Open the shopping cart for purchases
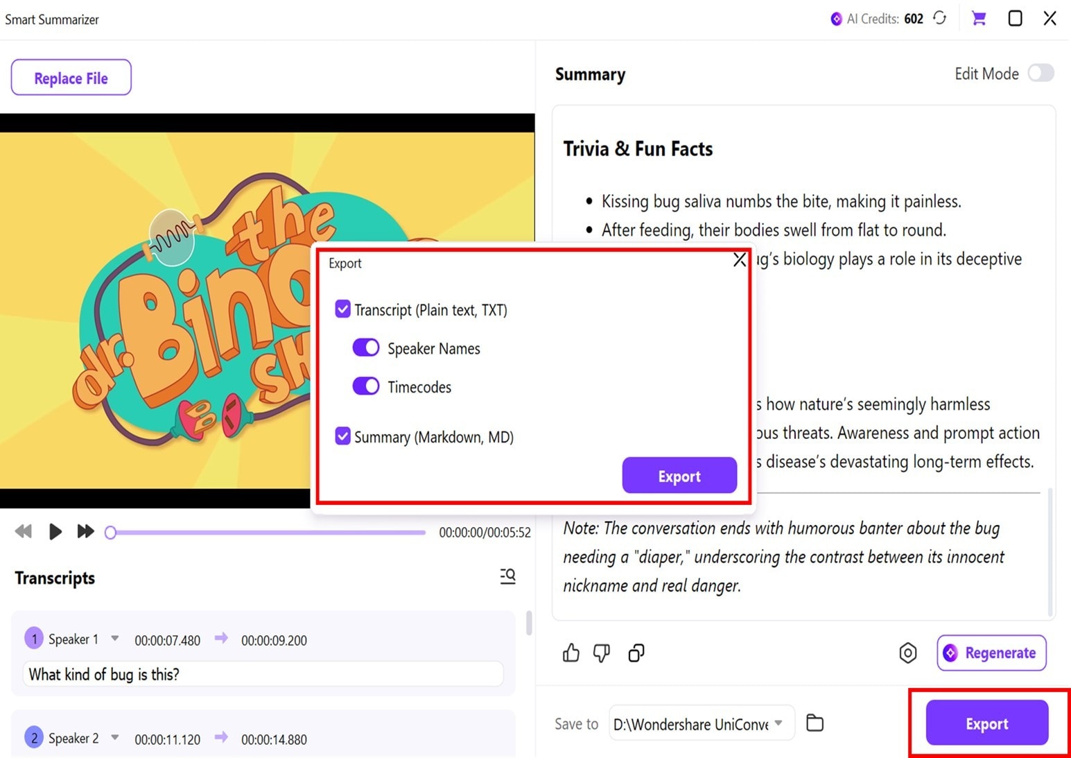Image resolution: width=1071 pixels, height=758 pixels. (979, 18)
